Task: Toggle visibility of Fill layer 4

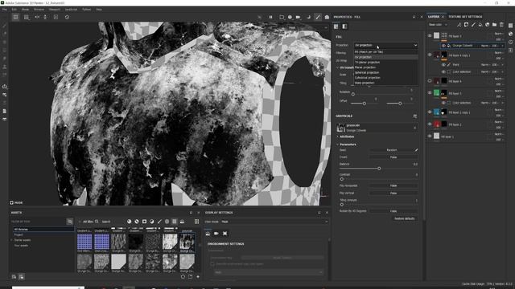Action: [430, 80]
